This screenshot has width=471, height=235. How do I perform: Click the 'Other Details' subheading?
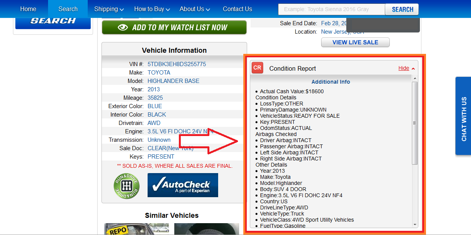271,165
